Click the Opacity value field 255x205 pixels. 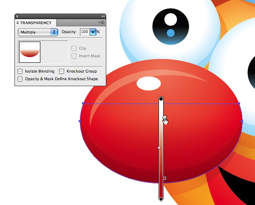[x=85, y=32]
